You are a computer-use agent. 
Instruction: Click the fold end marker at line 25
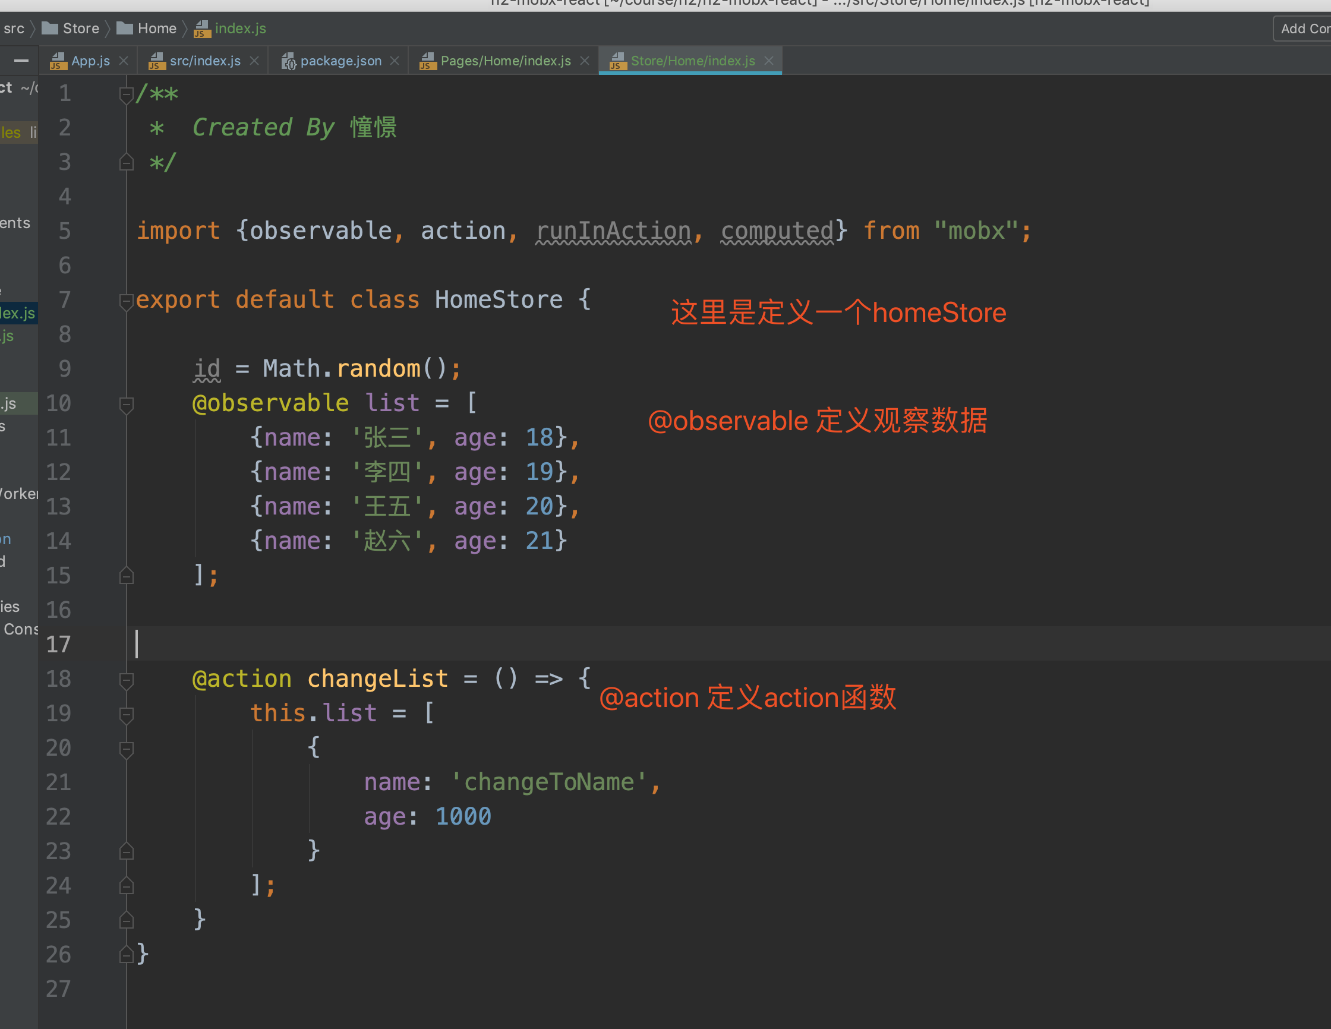click(x=126, y=920)
